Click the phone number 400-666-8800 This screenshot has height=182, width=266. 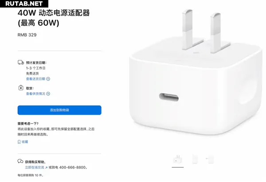point(72,167)
